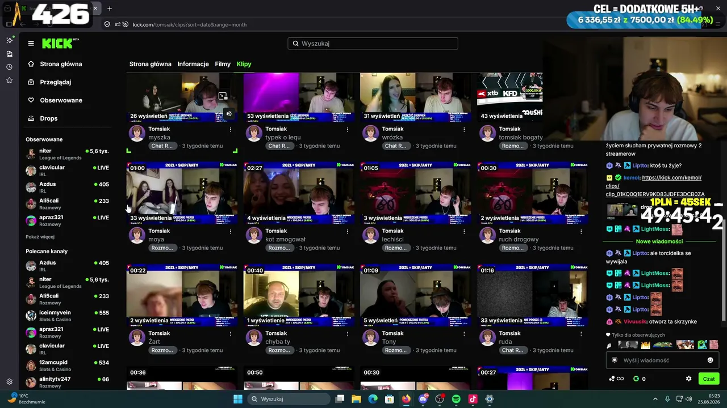
Task: Open options menu for clip 'moya'
Action: point(231,232)
